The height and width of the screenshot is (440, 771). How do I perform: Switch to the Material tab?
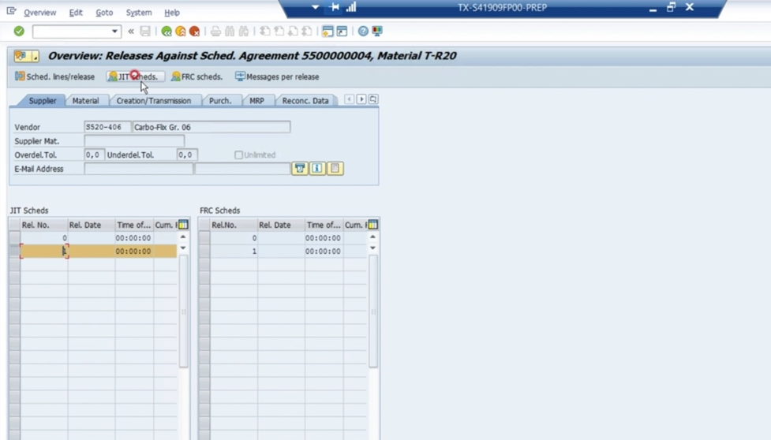[85, 101]
